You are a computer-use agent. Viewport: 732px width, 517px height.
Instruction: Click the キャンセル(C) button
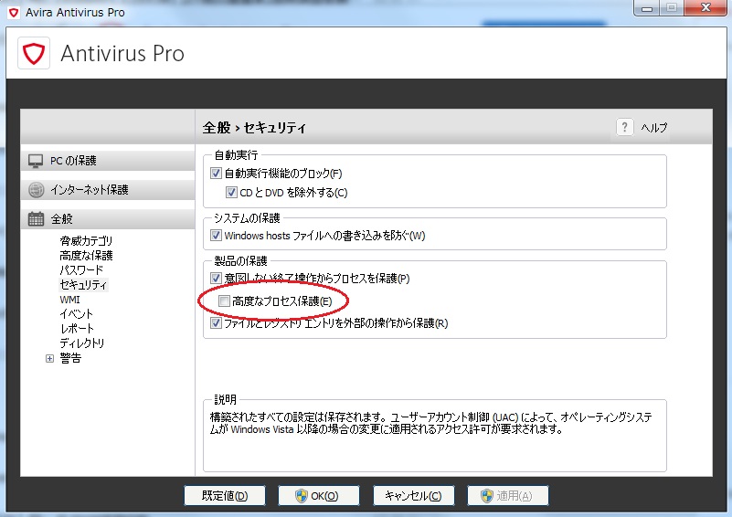click(x=414, y=496)
